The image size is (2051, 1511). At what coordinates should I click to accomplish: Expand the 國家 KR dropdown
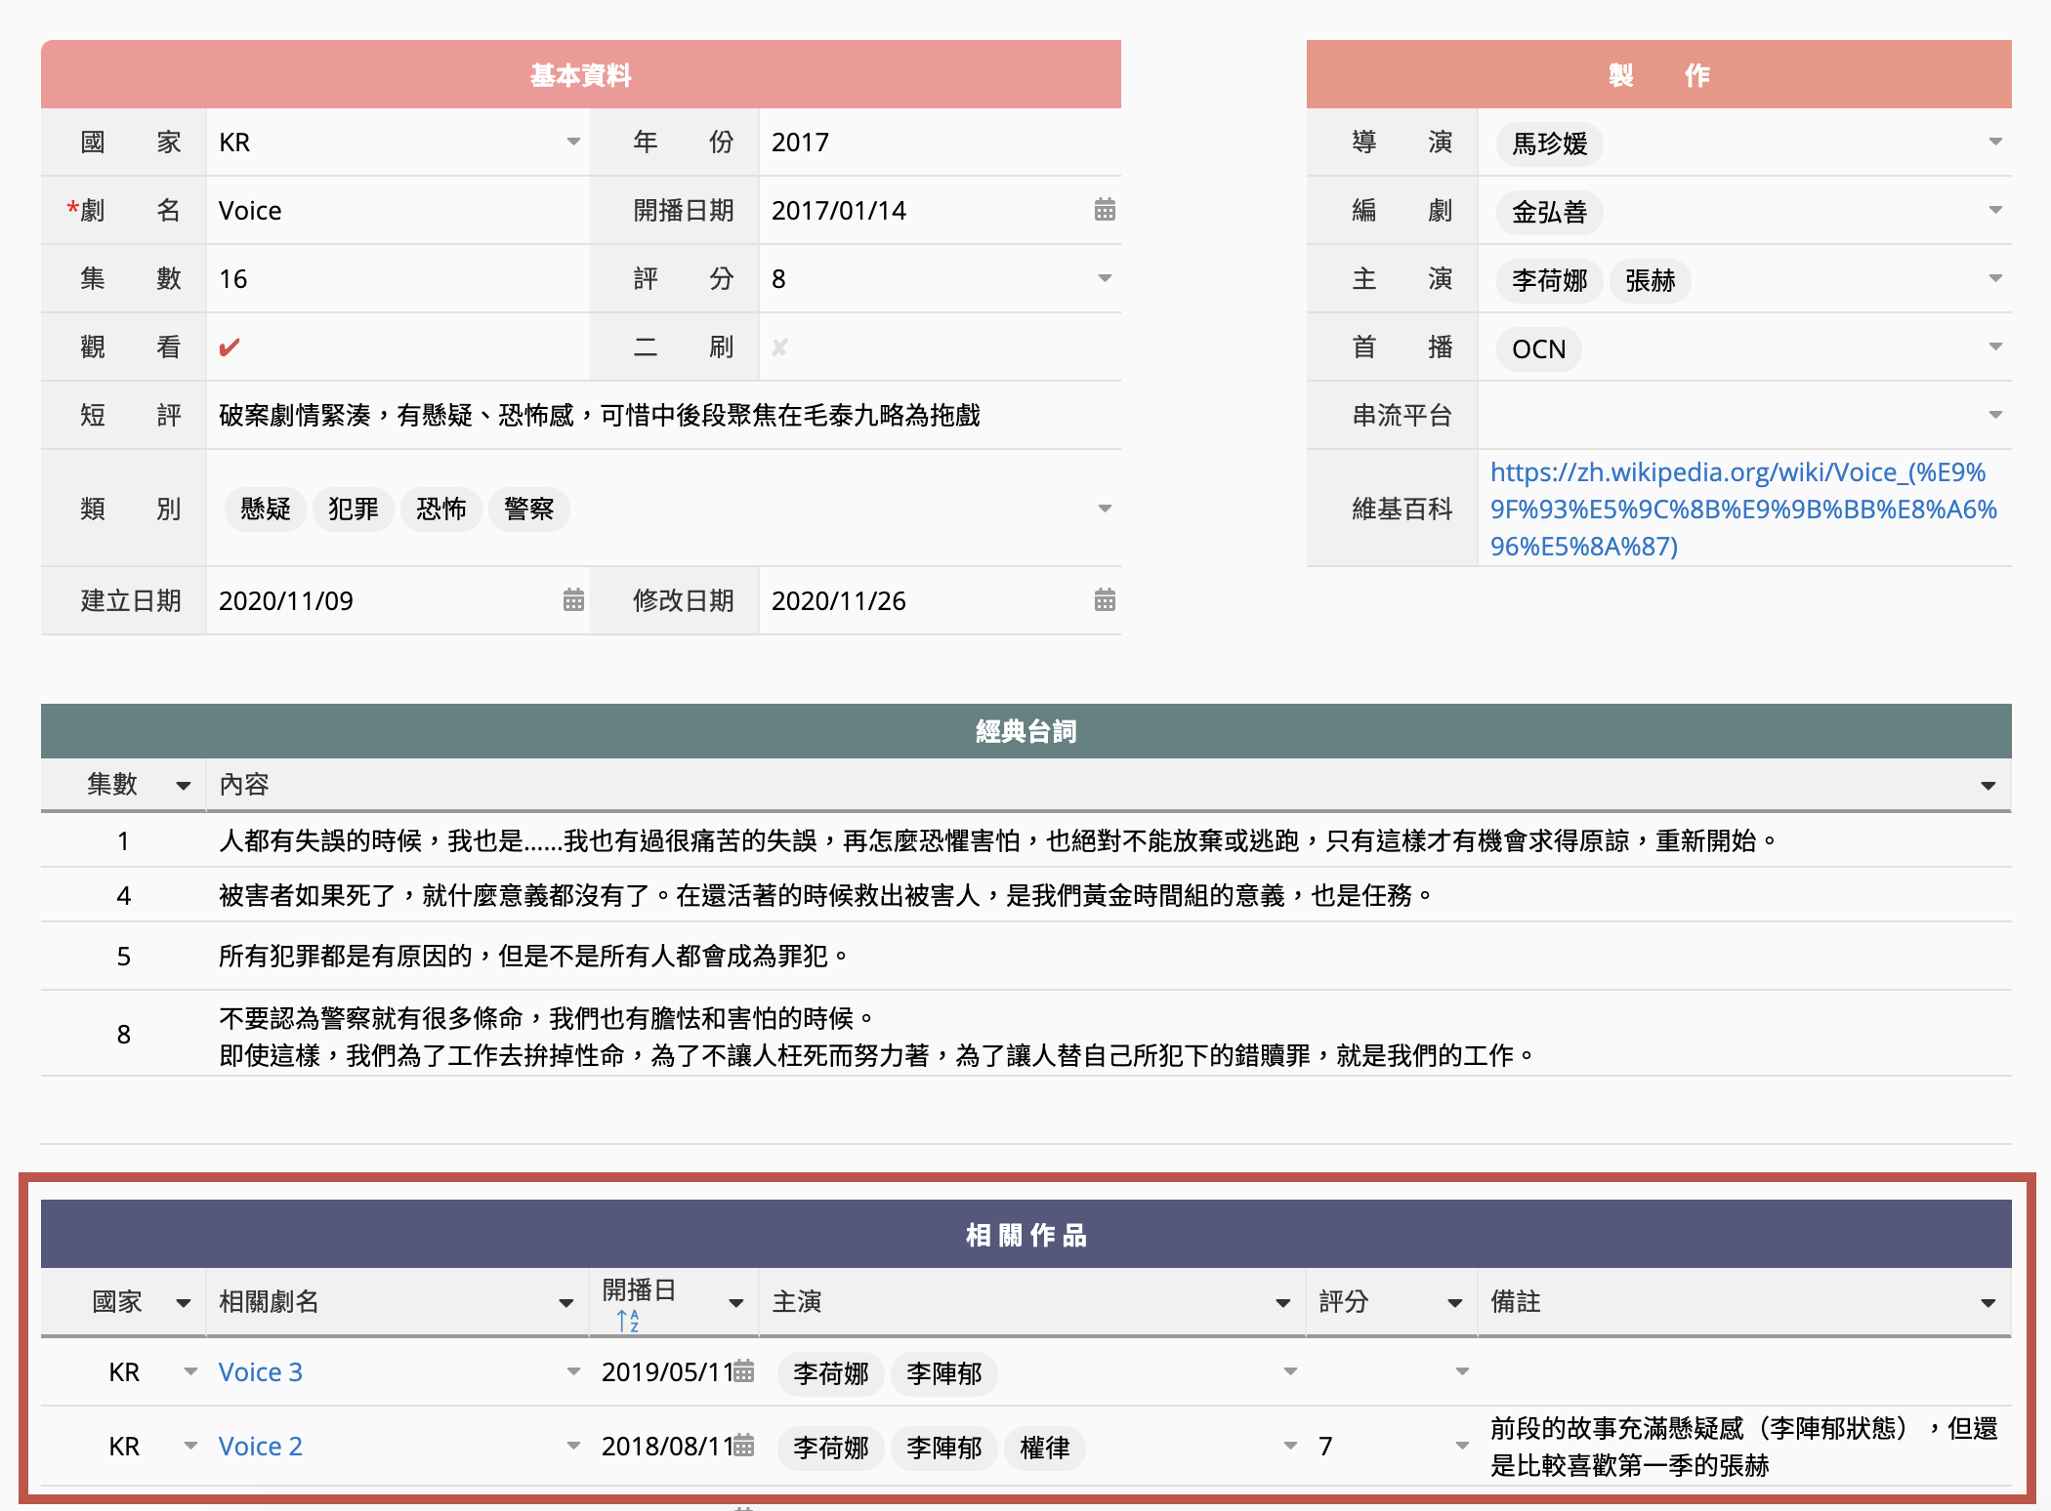coord(573,143)
